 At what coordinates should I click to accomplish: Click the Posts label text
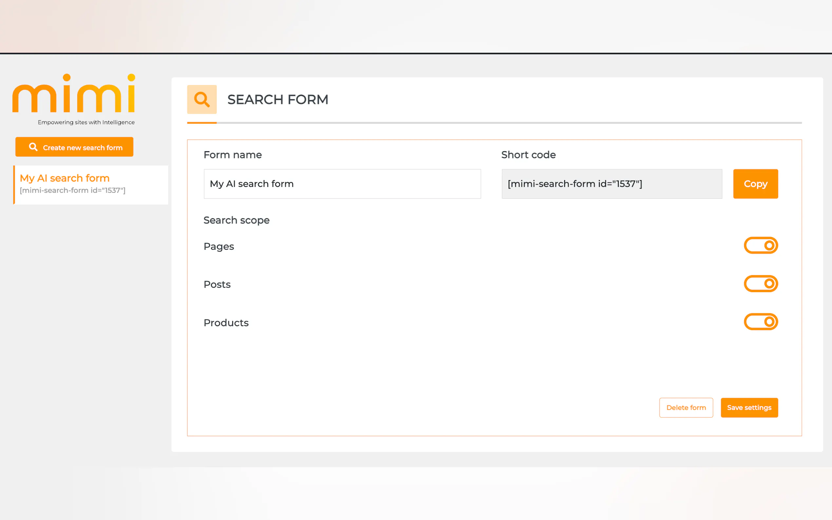217,285
